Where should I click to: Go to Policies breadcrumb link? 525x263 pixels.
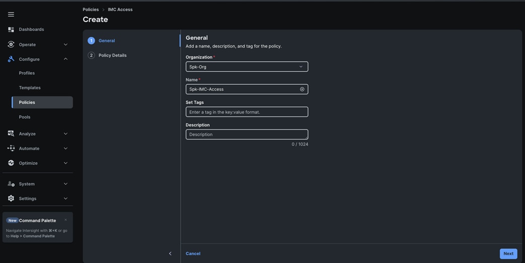point(91,10)
